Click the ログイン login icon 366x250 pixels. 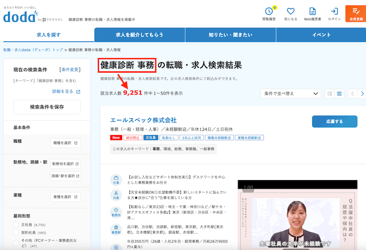point(334,11)
